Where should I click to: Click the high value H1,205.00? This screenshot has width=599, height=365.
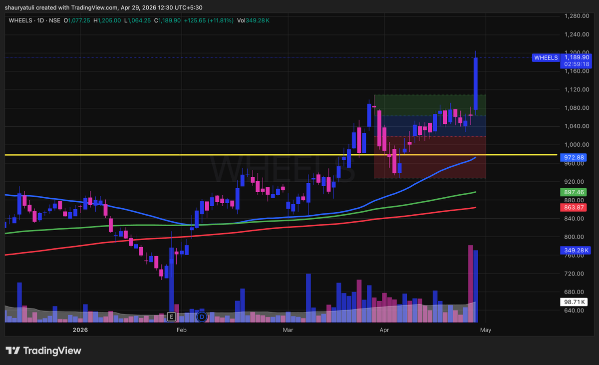click(107, 20)
